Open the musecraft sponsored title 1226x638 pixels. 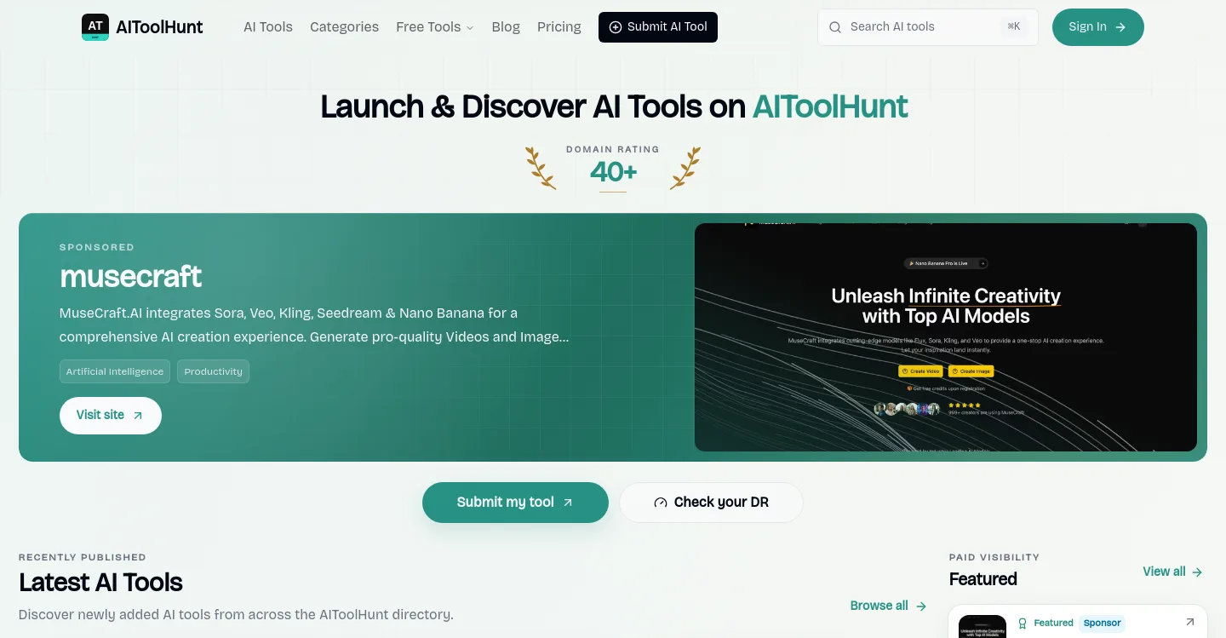(130, 276)
